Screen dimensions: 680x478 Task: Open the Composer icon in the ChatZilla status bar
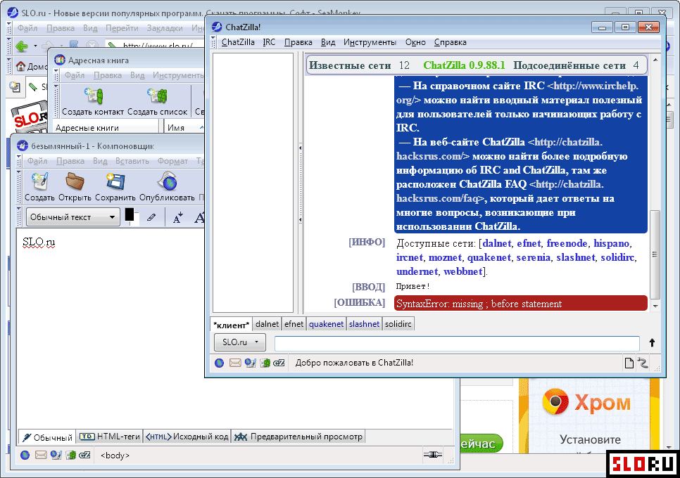click(250, 363)
